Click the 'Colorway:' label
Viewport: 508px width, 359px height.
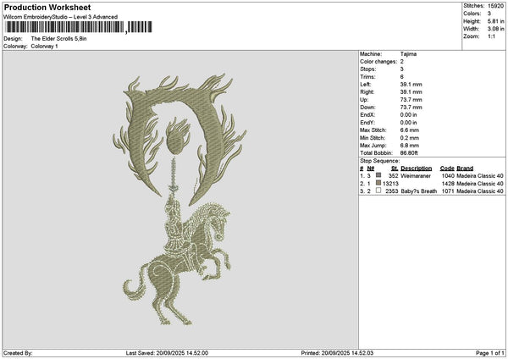(15, 47)
